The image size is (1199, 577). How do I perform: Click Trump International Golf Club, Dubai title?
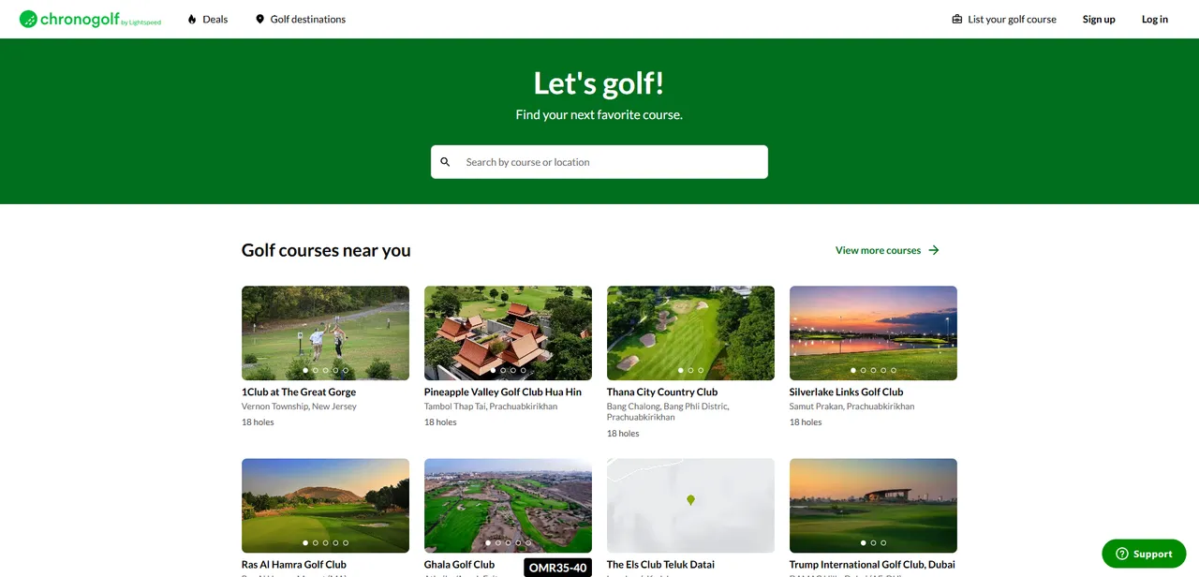[x=872, y=565]
